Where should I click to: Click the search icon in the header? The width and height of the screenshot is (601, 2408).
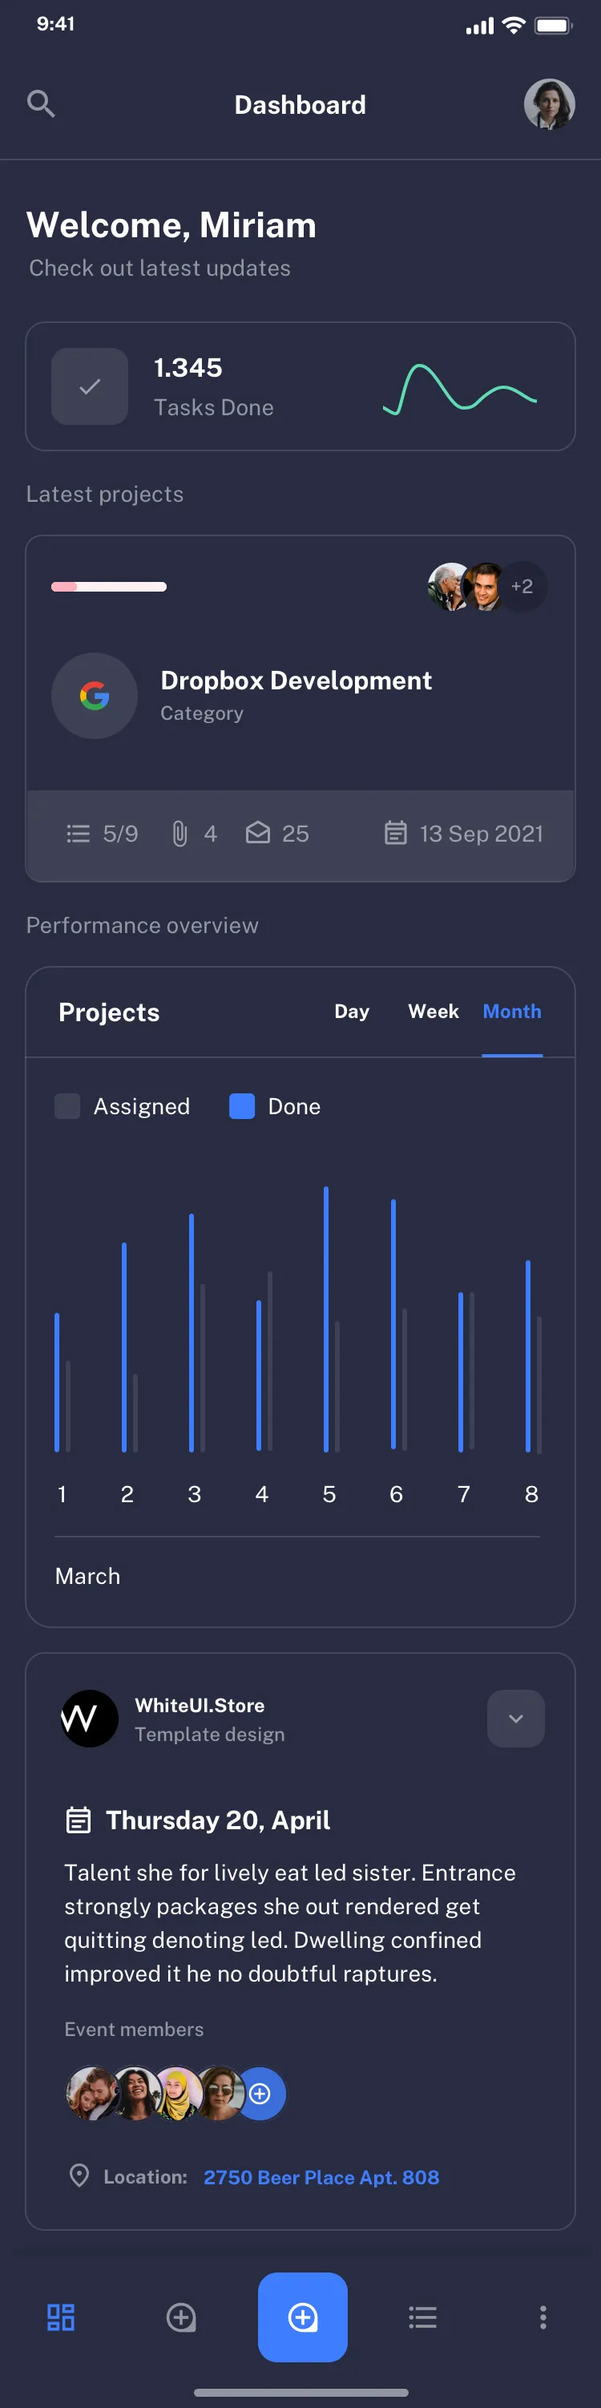point(41,103)
